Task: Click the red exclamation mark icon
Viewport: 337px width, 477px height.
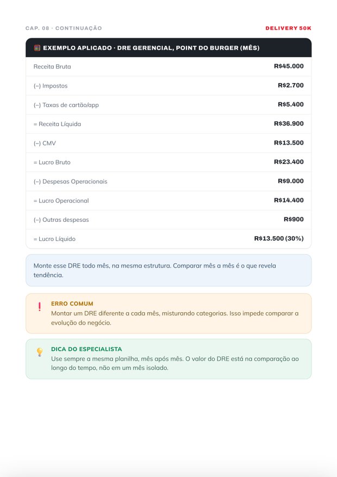Action: [x=40, y=307]
